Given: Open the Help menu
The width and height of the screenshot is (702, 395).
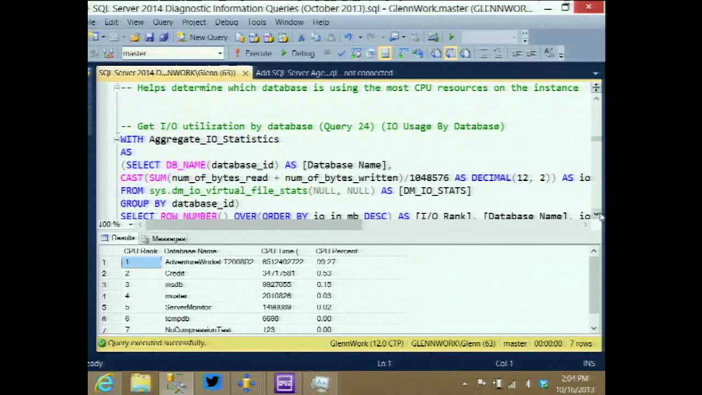Looking at the screenshot, I should pos(321,22).
